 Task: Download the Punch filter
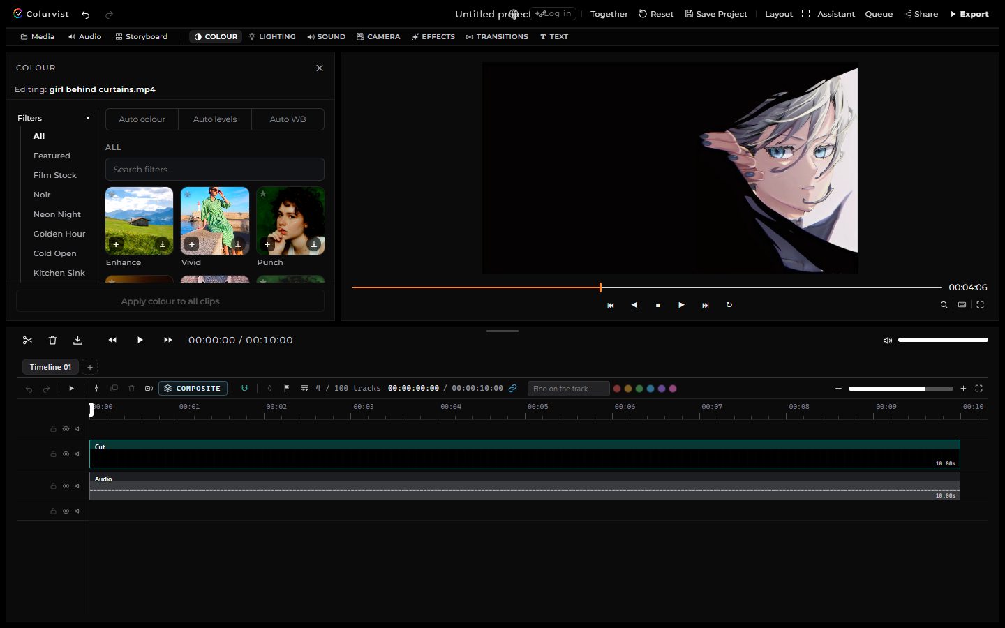click(x=314, y=244)
